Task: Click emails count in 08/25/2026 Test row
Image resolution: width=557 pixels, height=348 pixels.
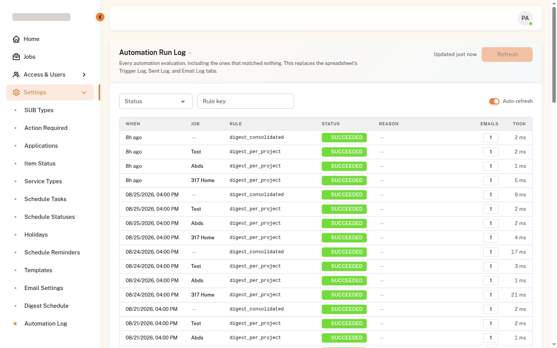Action: (x=491, y=209)
